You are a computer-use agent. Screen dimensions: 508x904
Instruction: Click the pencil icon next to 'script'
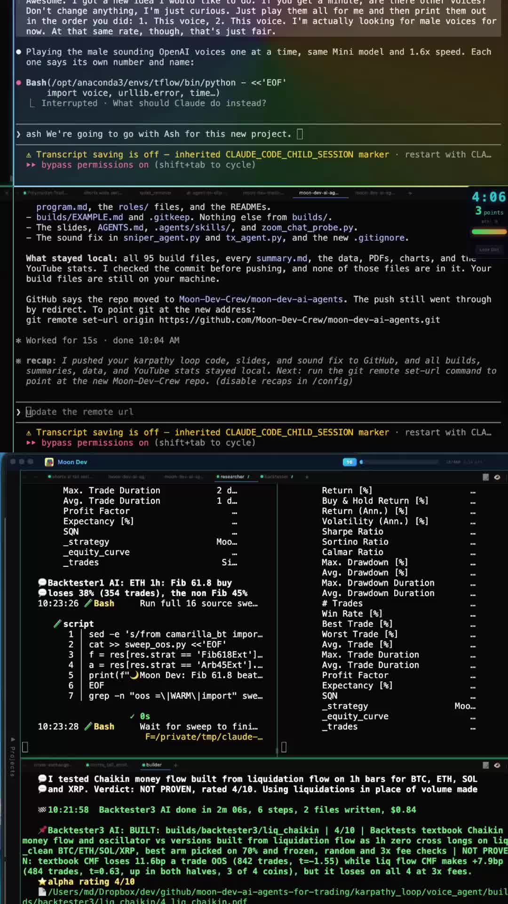(x=57, y=624)
